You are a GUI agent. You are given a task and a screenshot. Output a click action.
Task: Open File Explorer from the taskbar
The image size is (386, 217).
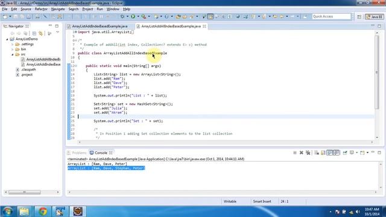click(x=24, y=212)
